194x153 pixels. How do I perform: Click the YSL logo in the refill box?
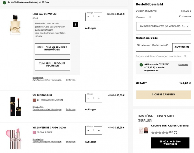75,25
